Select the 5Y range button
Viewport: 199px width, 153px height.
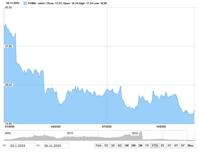click(x=183, y=145)
